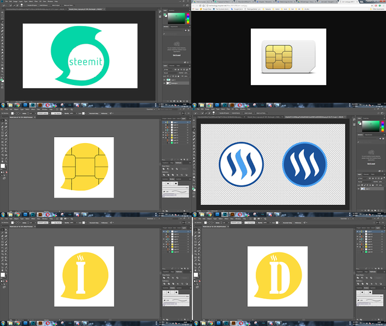The height and width of the screenshot is (326, 386).
Task: Click address bar in Chrome SIM card window
Action: (288, 5)
